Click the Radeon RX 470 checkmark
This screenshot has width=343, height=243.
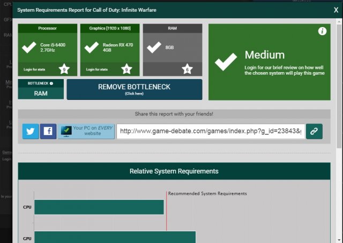click(91, 48)
